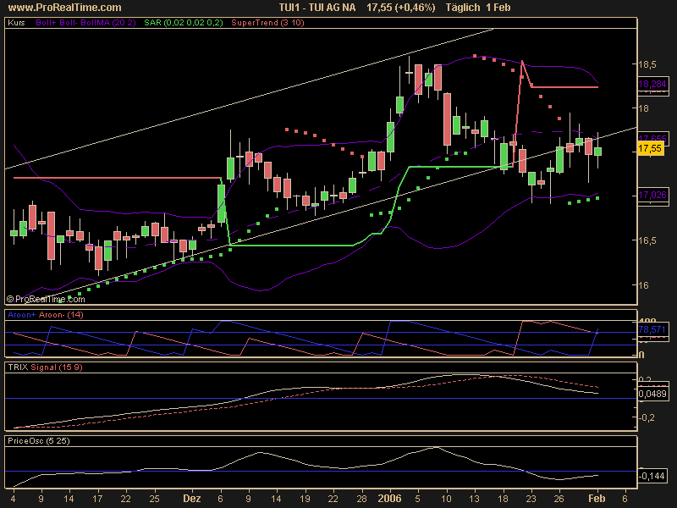
Task: Click the -0,144 PriceOsc value tag
Action: (x=652, y=477)
